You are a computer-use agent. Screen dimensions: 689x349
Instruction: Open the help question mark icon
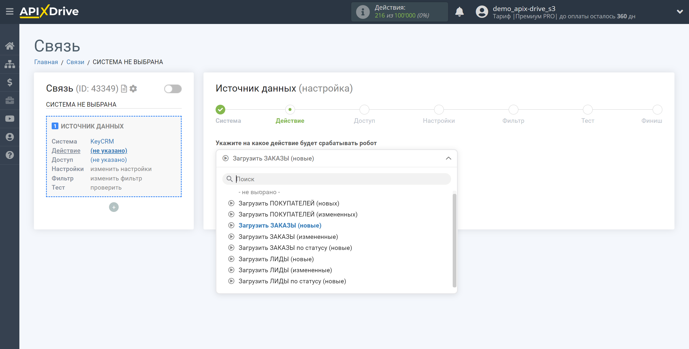[10, 155]
